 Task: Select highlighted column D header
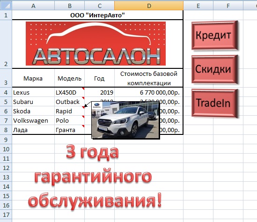(x=149, y=6)
